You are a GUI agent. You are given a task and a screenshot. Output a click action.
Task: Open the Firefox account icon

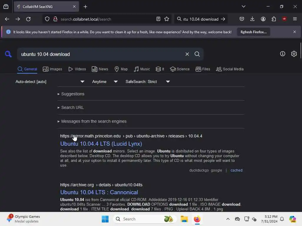263,19
